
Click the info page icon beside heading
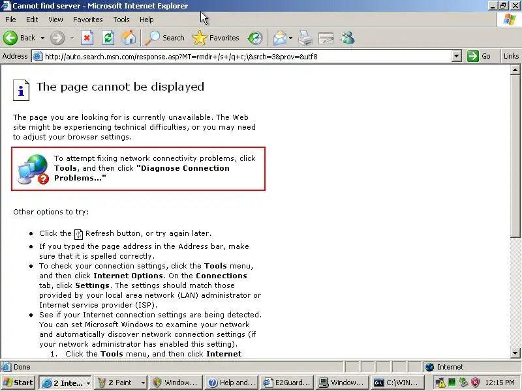click(x=21, y=90)
